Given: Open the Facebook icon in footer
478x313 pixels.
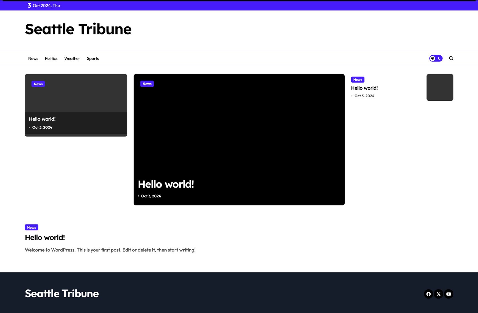Looking at the screenshot, I should (x=428, y=294).
